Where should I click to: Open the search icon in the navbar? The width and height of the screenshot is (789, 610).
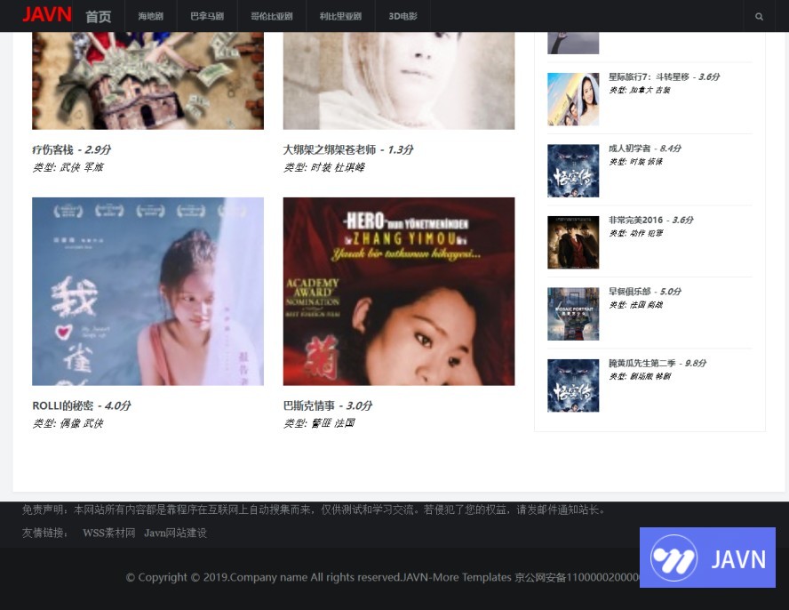click(x=759, y=17)
